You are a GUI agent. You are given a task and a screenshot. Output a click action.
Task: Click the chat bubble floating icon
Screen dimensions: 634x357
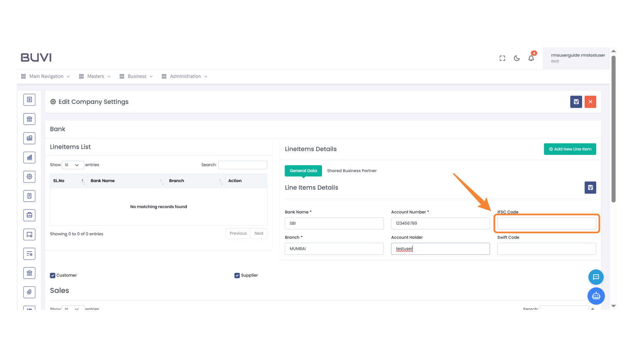pos(596,277)
